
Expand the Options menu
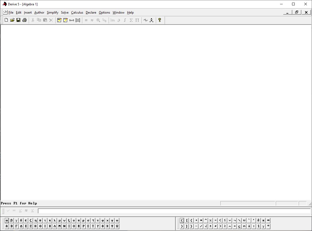point(104,13)
